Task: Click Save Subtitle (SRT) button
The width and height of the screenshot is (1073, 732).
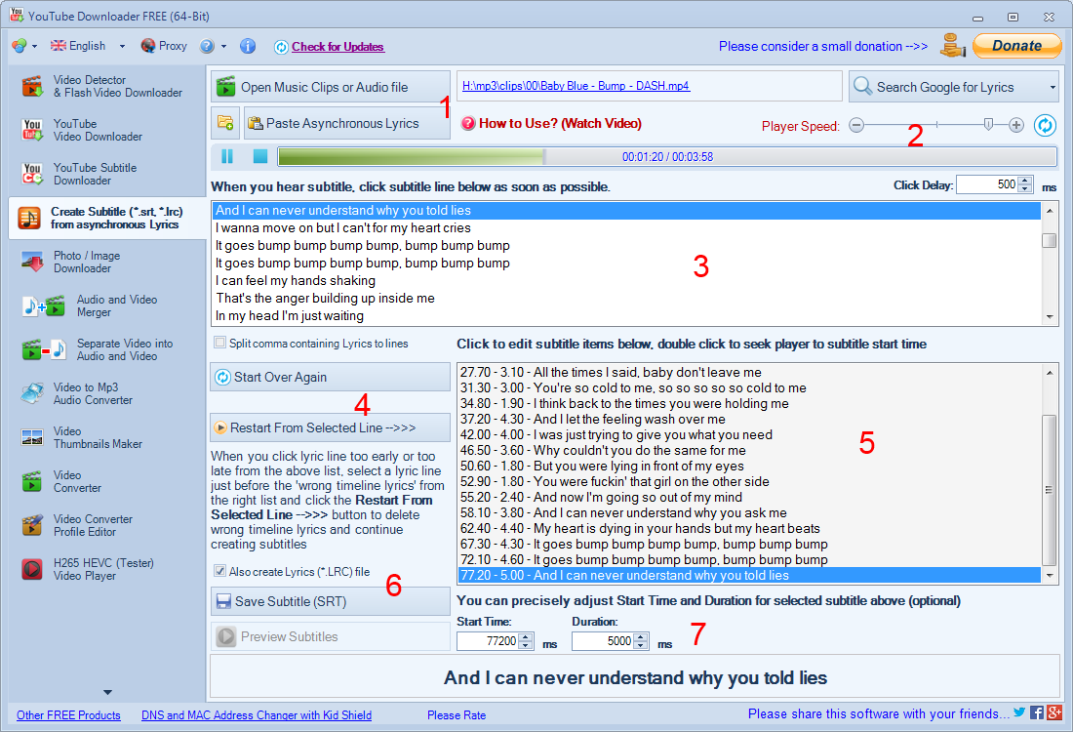Action: [331, 602]
